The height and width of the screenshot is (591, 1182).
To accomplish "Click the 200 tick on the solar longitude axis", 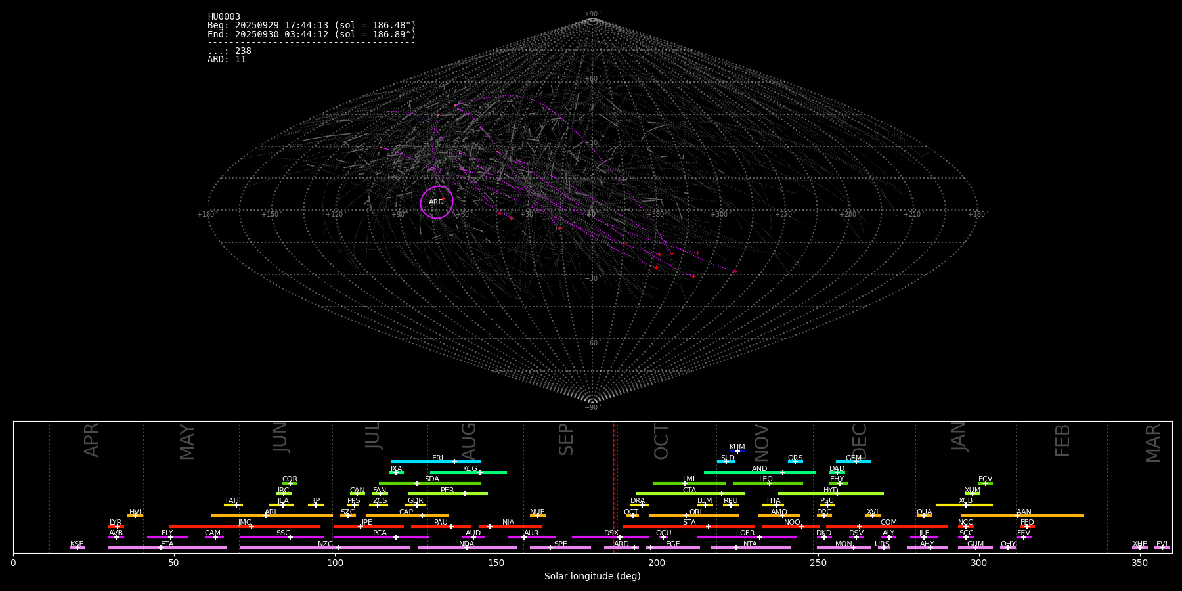I will tap(657, 563).
